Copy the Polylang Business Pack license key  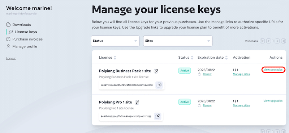[159, 85]
